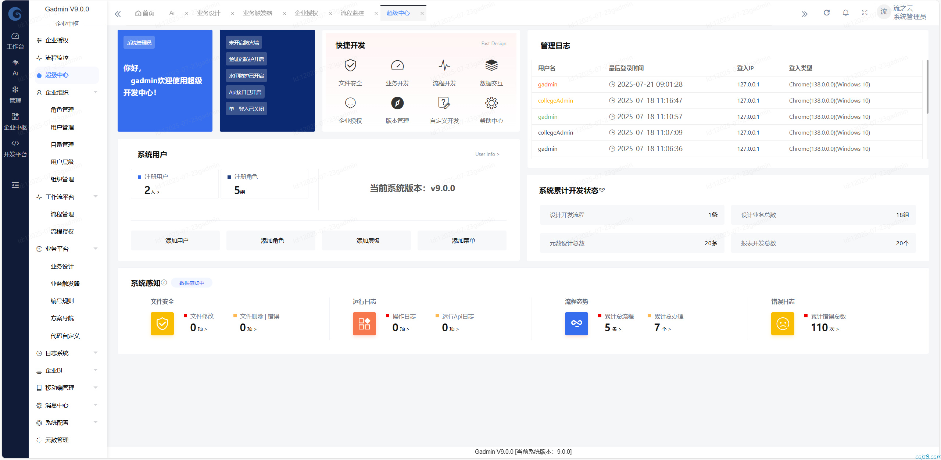Toggle fullscreen mode icon
941x460 pixels.
865,13
